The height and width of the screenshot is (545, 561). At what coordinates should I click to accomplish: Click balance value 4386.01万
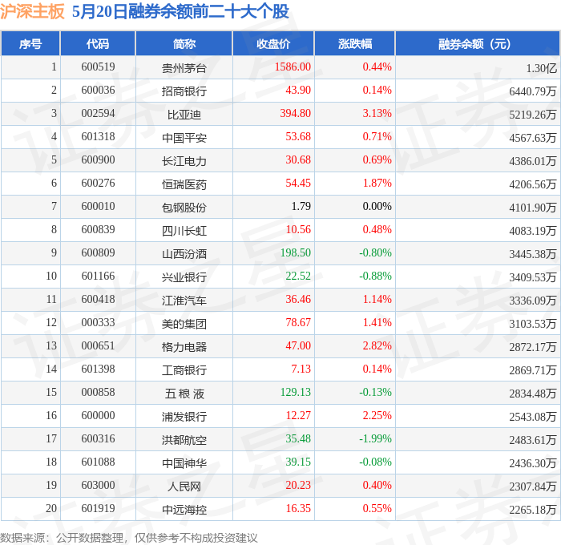click(x=533, y=161)
